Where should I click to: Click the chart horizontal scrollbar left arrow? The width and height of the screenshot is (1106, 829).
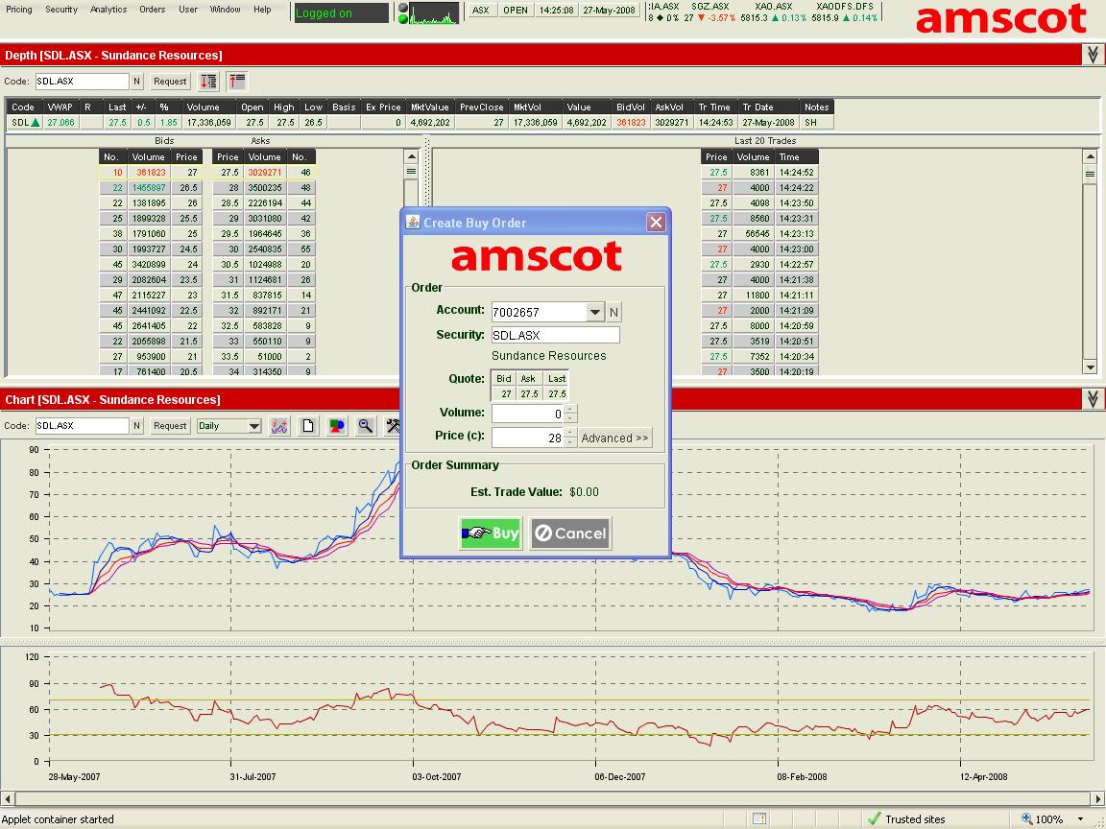(8, 798)
